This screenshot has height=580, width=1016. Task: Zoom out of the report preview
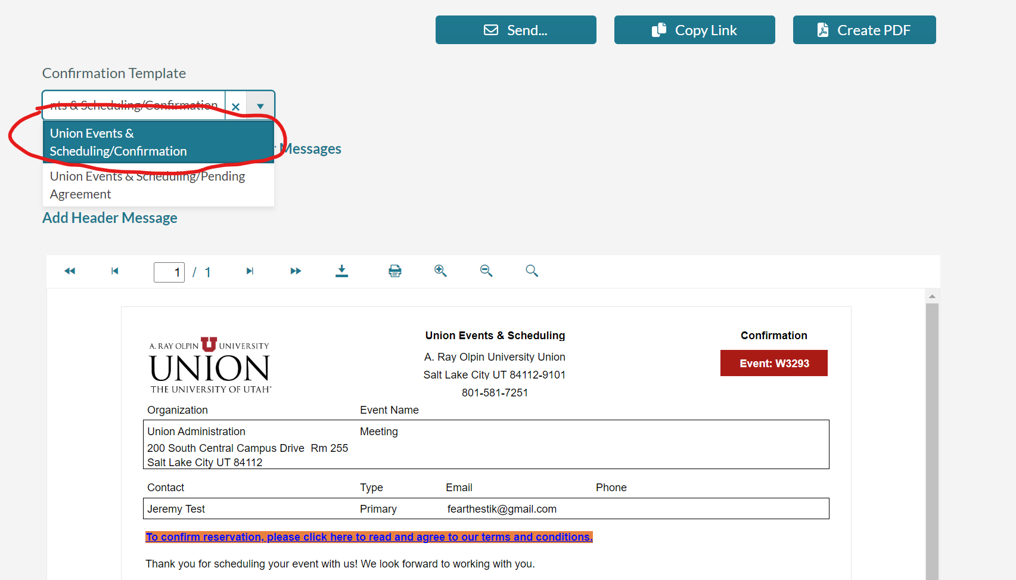(486, 271)
